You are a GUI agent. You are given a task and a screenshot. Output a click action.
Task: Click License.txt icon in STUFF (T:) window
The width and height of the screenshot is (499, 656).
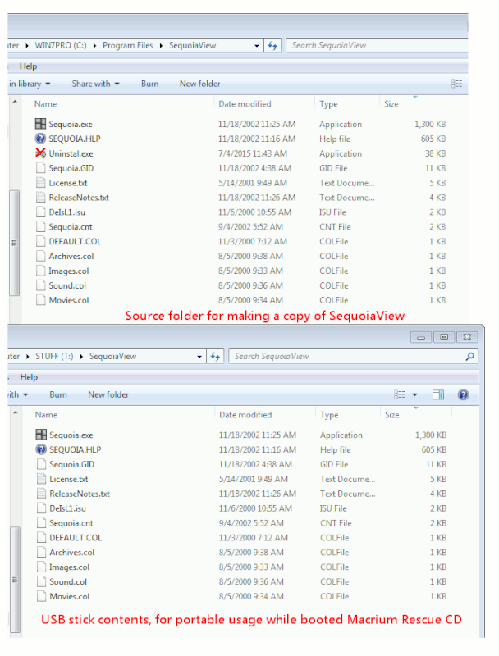(x=41, y=479)
